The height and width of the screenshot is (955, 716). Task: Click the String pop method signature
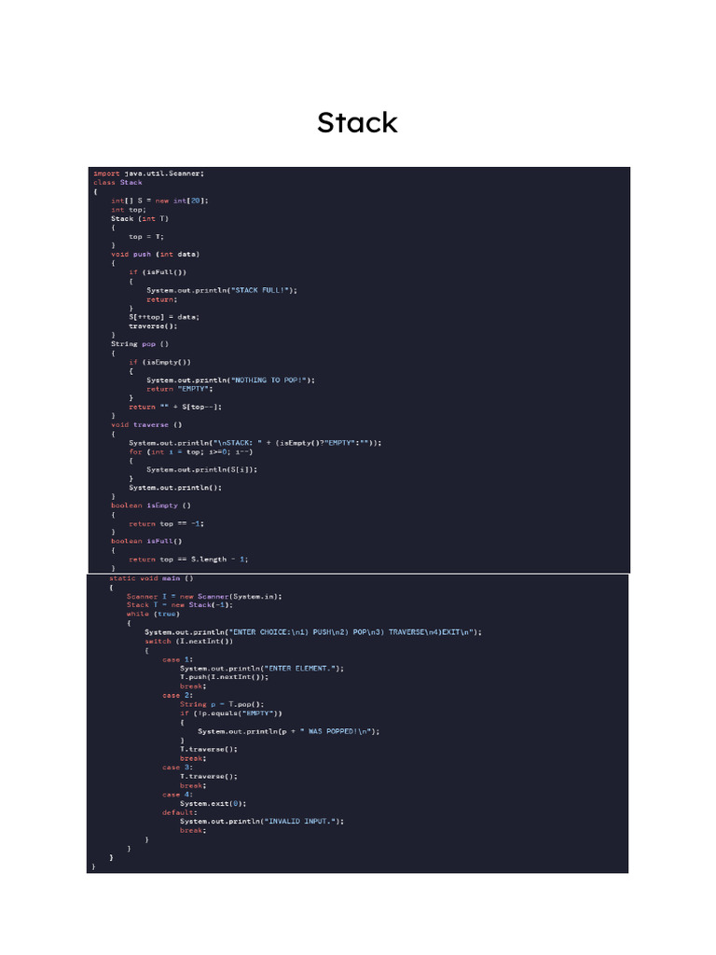click(140, 344)
